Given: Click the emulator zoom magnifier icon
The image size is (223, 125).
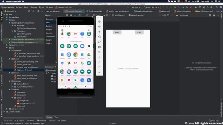Looking at the screenshot, I should pos(99,52).
